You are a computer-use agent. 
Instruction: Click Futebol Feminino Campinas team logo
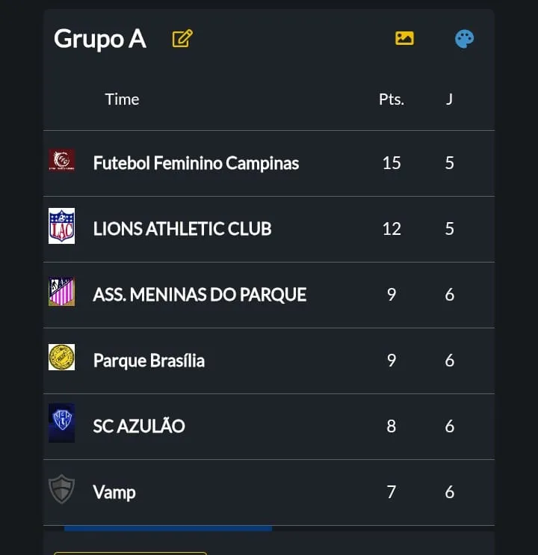pyautogui.click(x=61, y=160)
